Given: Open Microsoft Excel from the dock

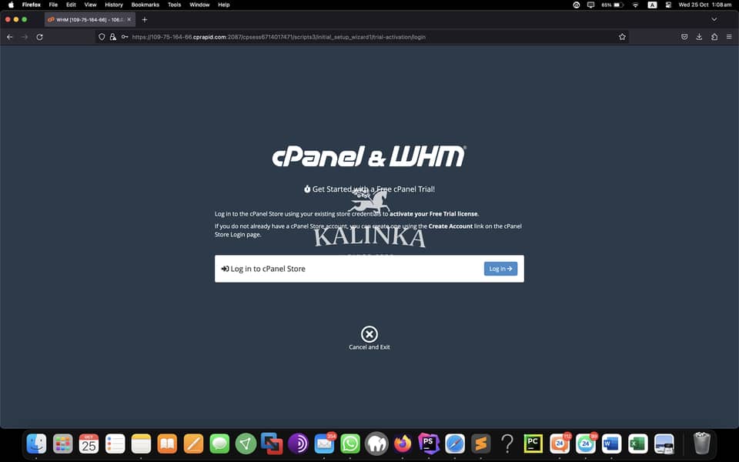Looking at the screenshot, I should (x=637, y=444).
